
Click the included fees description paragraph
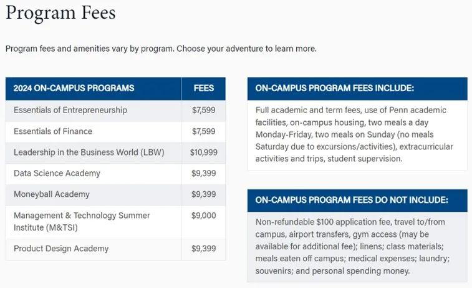354,134
